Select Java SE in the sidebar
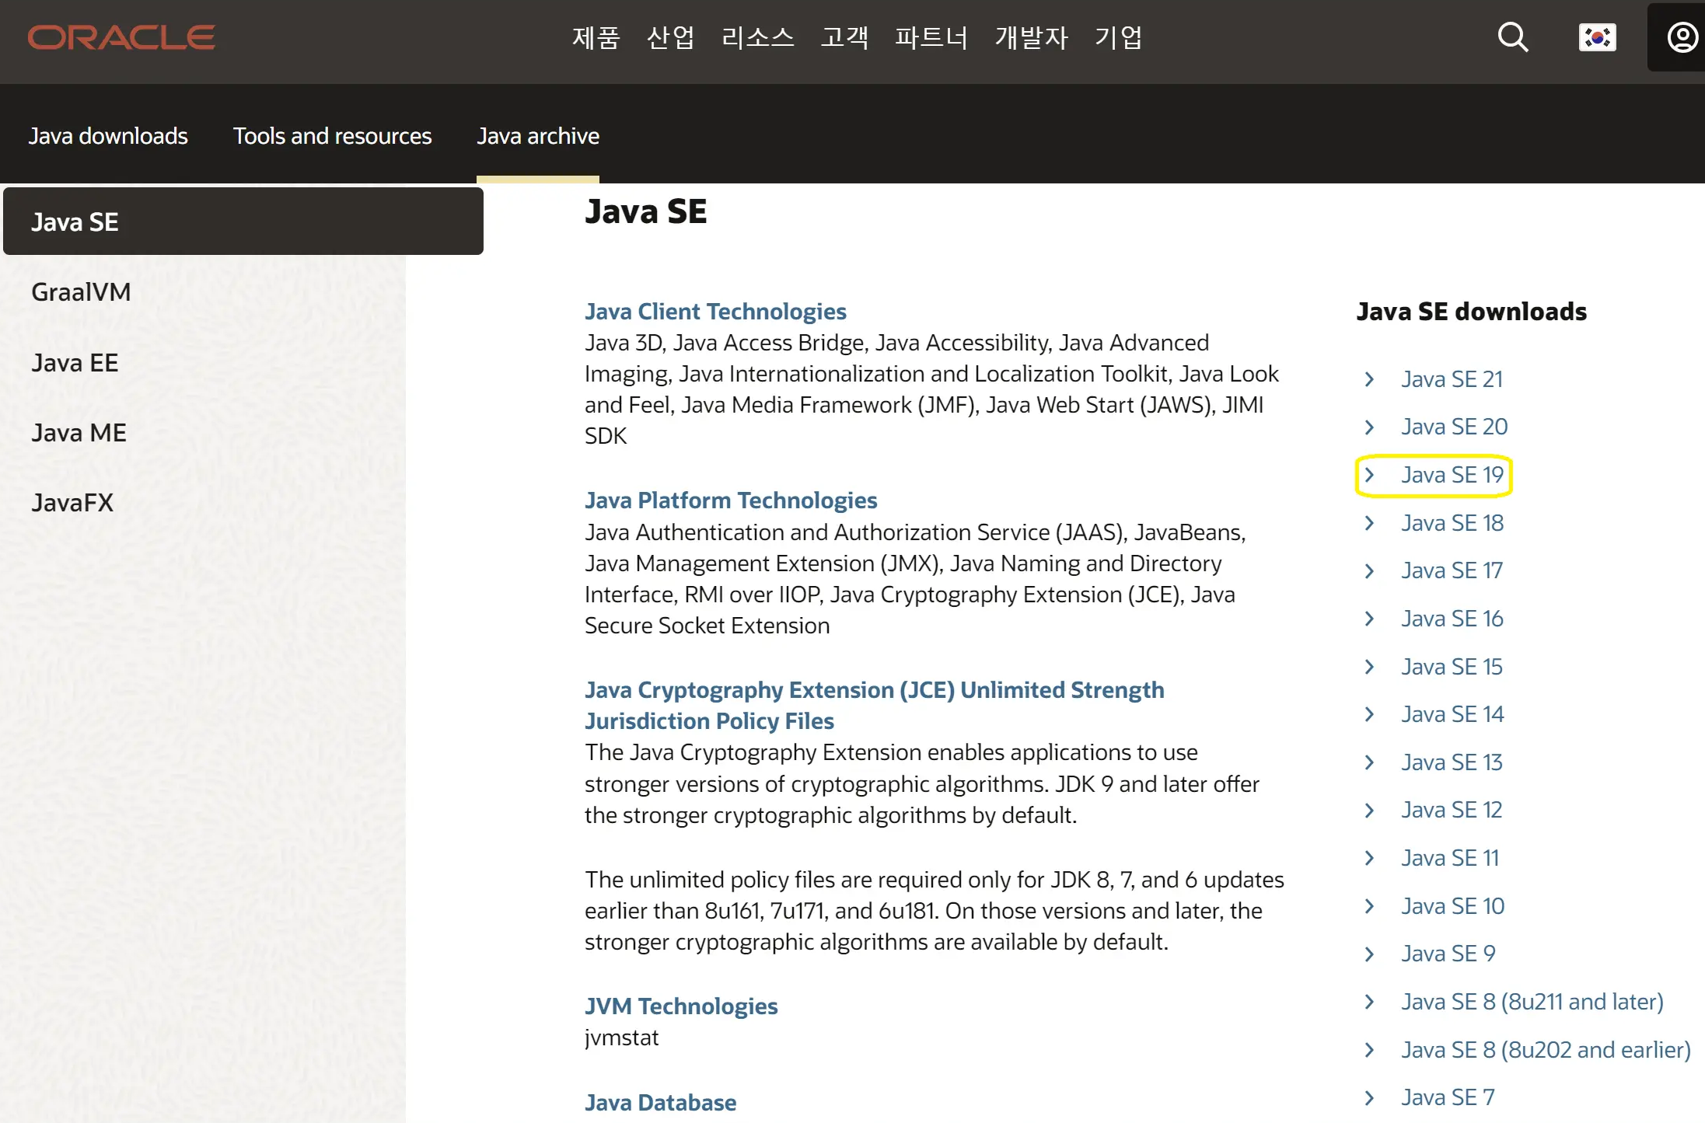This screenshot has width=1705, height=1123. [x=243, y=221]
